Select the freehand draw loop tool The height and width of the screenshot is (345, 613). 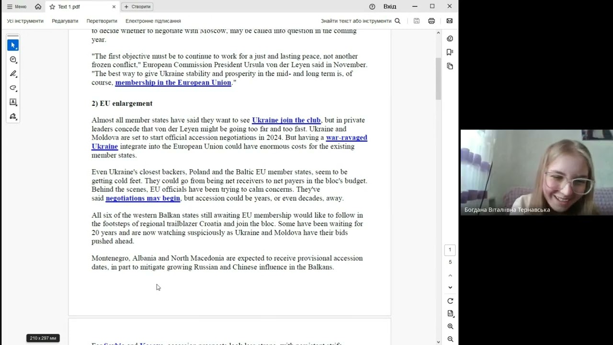(x=13, y=88)
